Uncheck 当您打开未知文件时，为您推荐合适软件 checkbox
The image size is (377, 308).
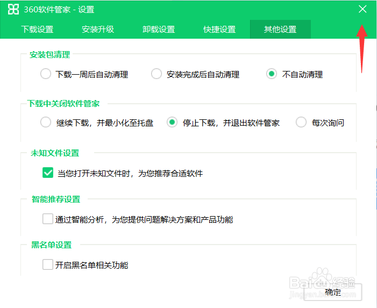click(x=48, y=173)
